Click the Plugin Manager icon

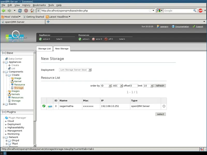6,118
